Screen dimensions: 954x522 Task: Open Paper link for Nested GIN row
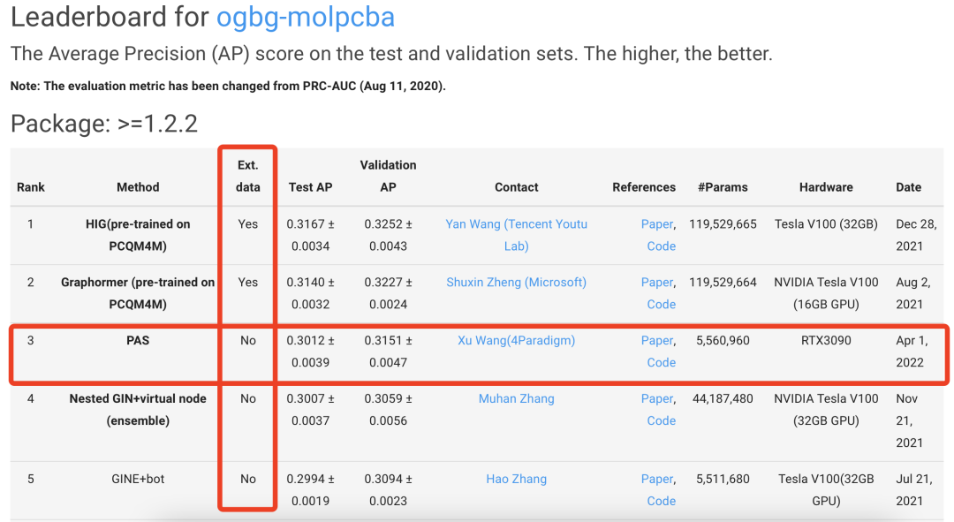(x=656, y=399)
